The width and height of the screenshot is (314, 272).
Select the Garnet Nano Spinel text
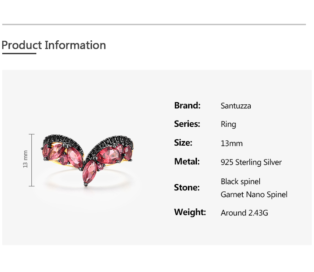[254, 194]
